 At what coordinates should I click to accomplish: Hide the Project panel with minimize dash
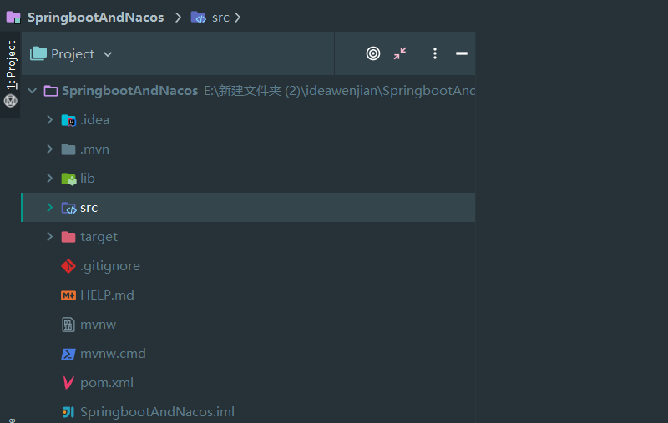[461, 53]
